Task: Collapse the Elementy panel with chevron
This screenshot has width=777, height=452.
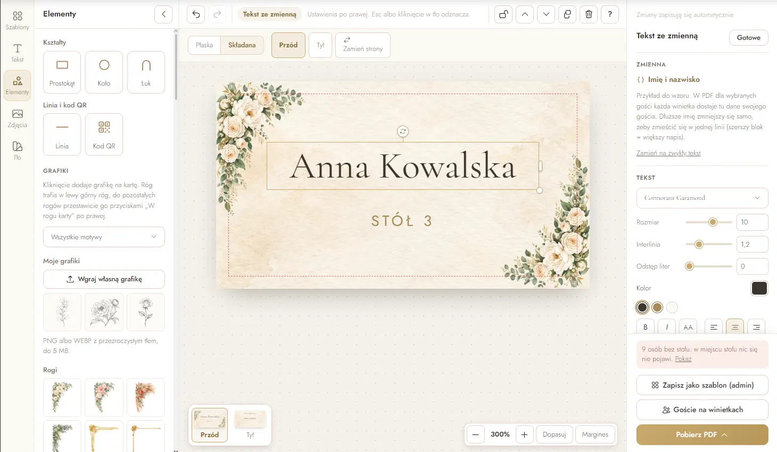Action: click(163, 14)
